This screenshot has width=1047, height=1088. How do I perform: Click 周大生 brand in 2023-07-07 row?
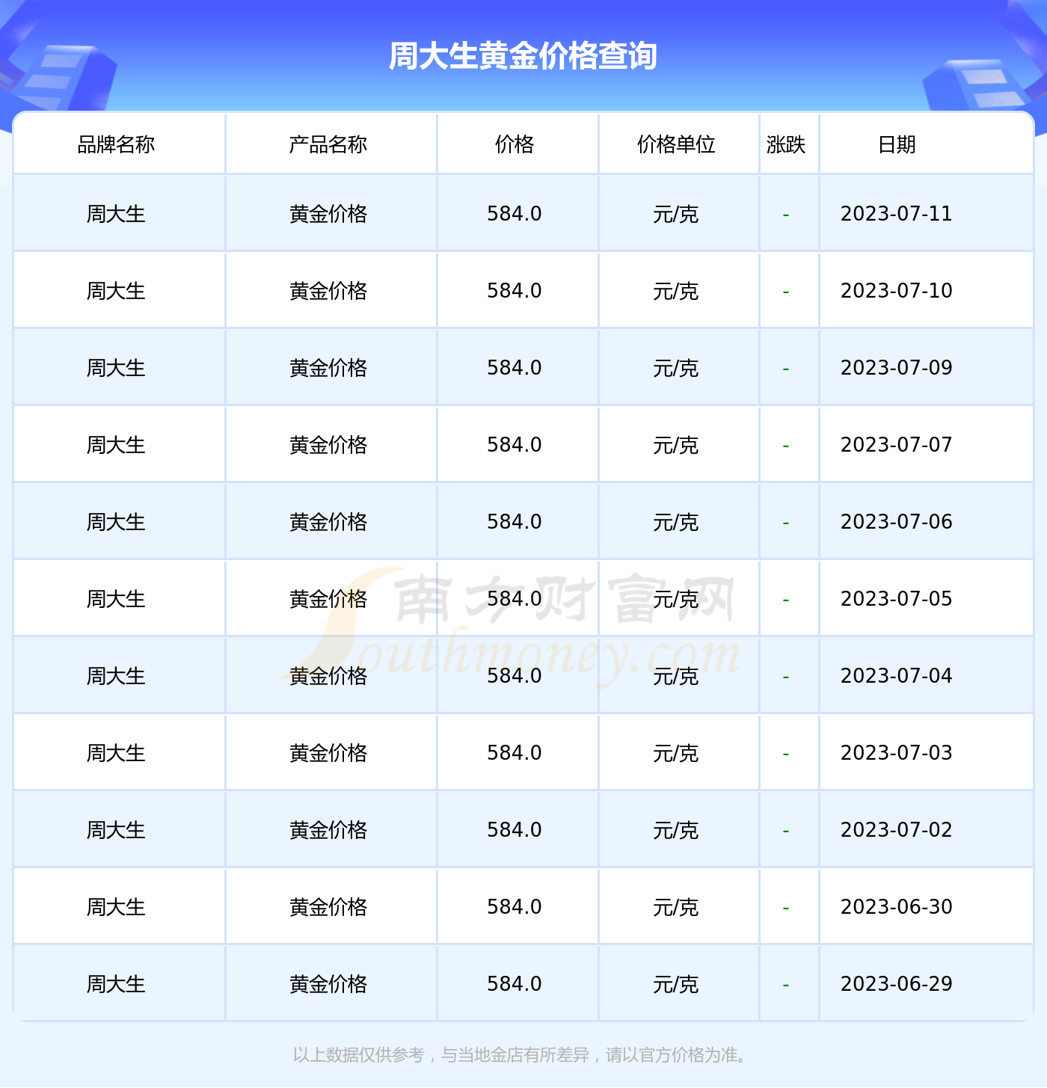(x=116, y=445)
